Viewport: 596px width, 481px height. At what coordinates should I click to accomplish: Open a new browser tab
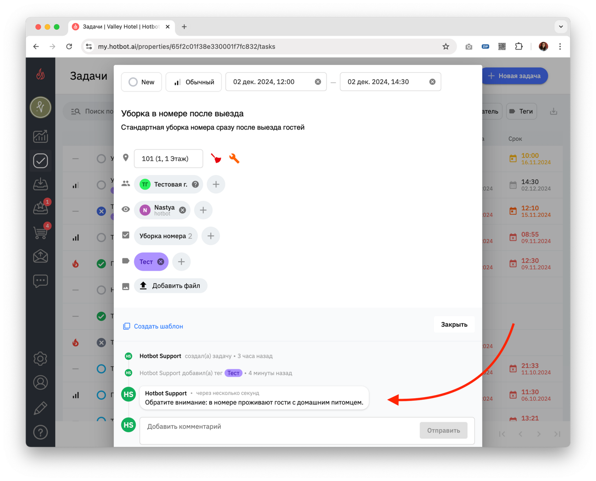[184, 27]
